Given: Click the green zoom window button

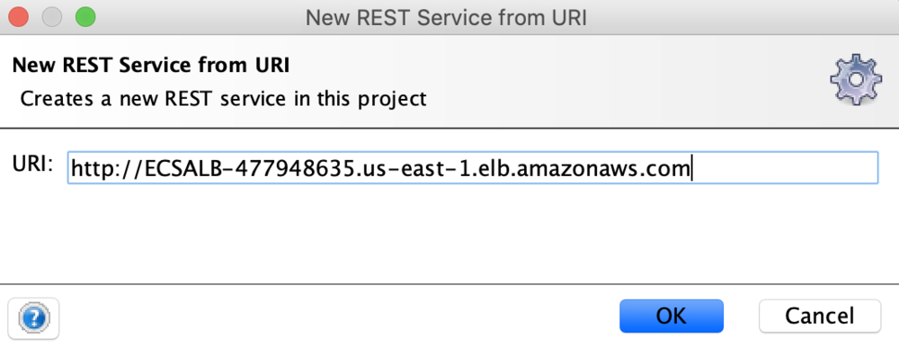Looking at the screenshot, I should point(85,17).
